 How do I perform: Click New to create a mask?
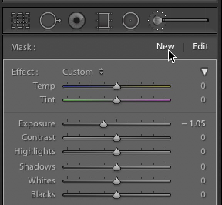165,47
